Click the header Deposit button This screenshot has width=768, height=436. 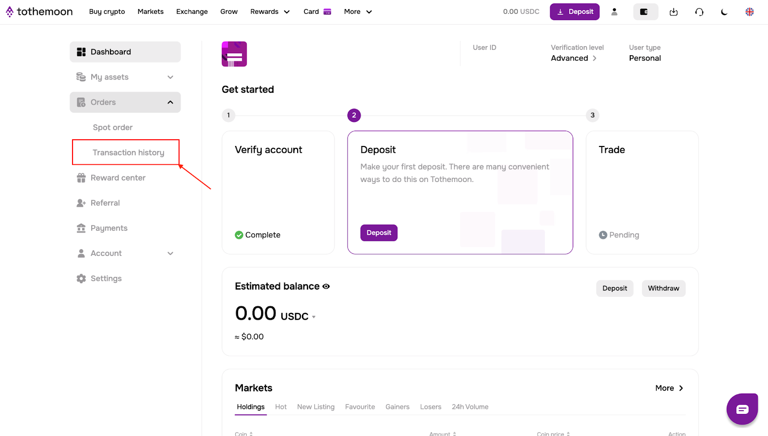point(575,12)
